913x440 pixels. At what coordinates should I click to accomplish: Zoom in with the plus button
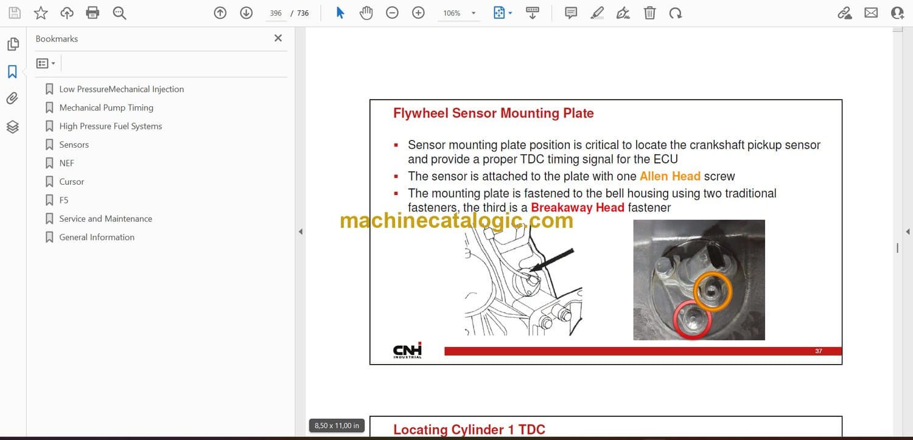tap(418, 13)
